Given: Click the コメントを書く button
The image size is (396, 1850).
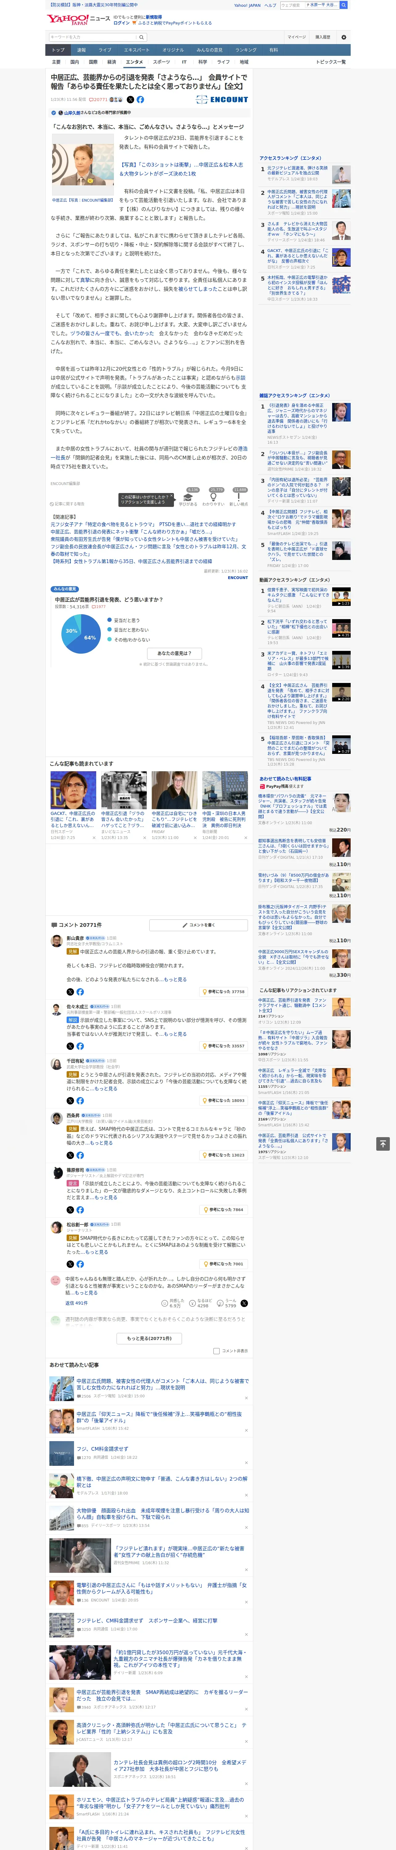Looking at the screenshot, I should (199, 924).
